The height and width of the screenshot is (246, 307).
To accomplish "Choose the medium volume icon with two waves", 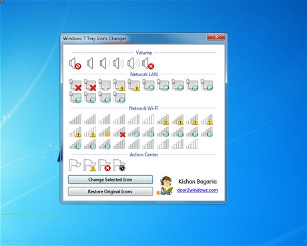I will coord(118,64).
